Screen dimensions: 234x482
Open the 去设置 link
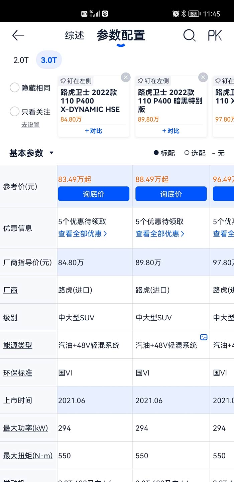(x=30, y=125)
